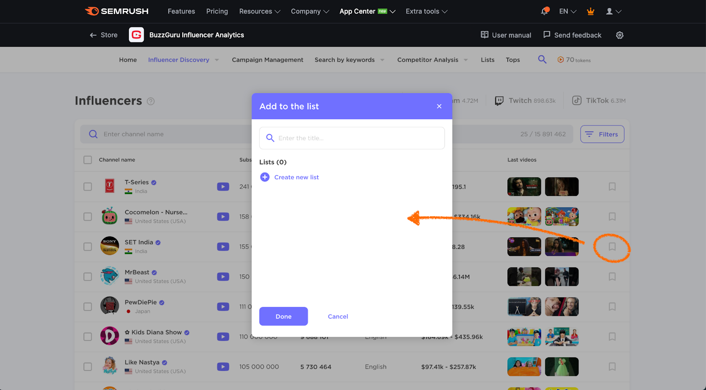This screenshot has height=390, width=706.
Task: Close the Add to the list dialog
Action: click(439, 106)
